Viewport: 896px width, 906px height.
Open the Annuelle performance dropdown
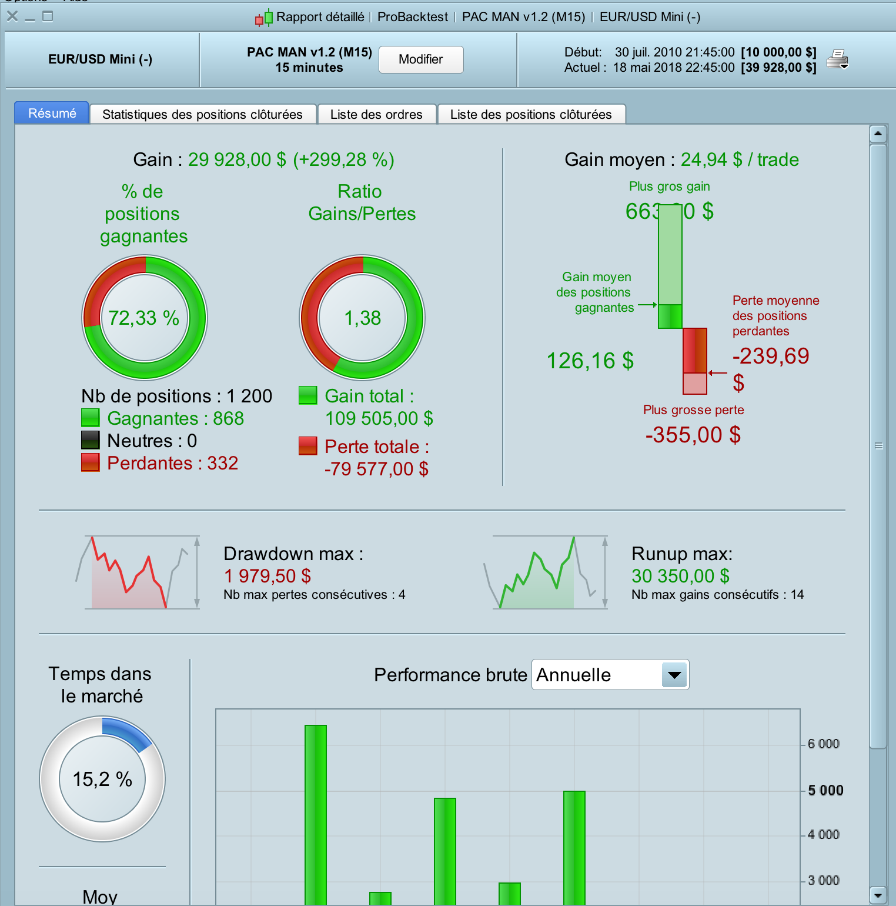tap(610, 675)
